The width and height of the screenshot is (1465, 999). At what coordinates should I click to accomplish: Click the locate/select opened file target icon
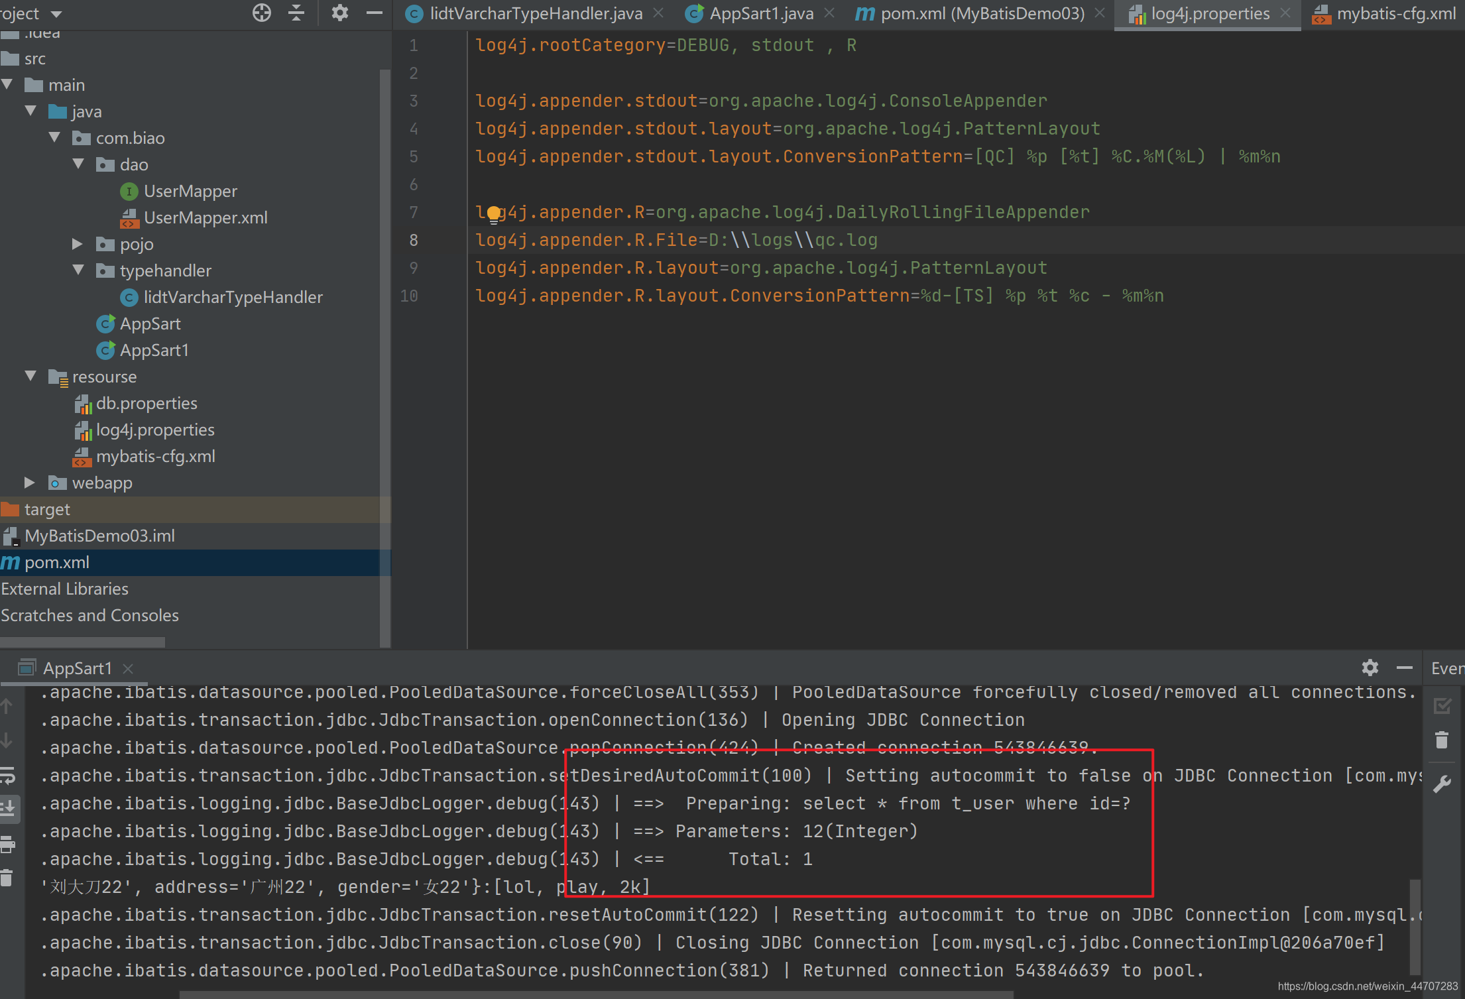(262, 13)
